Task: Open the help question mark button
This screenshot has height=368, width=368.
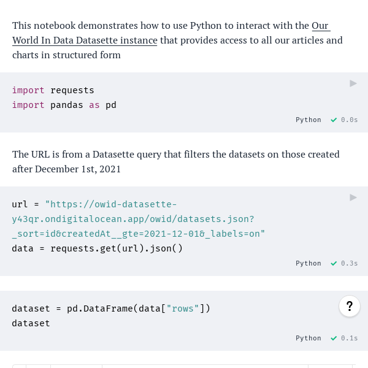Action: [350, 306]
